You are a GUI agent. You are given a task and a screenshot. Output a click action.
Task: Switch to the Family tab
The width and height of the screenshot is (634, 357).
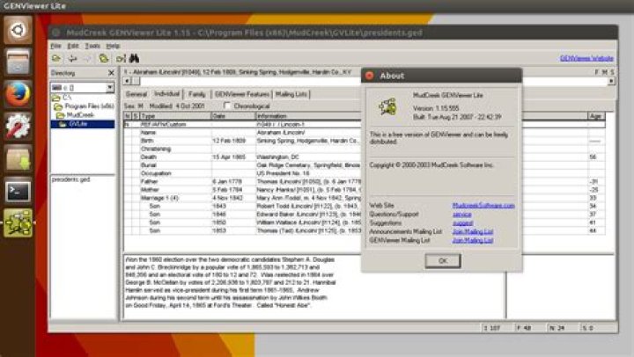pyautogui.click(x=197, y=94)
